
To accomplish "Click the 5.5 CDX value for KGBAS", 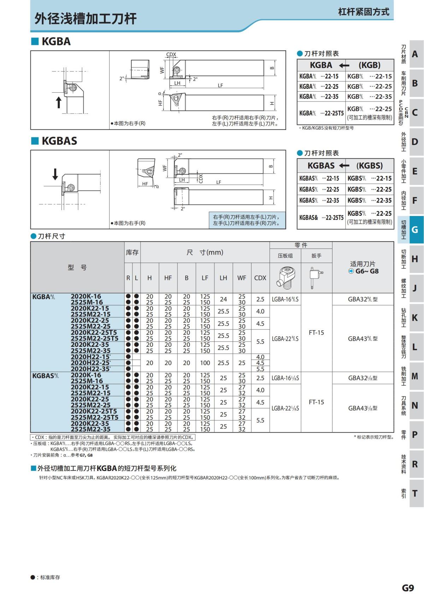I will [x=260, y=420].
